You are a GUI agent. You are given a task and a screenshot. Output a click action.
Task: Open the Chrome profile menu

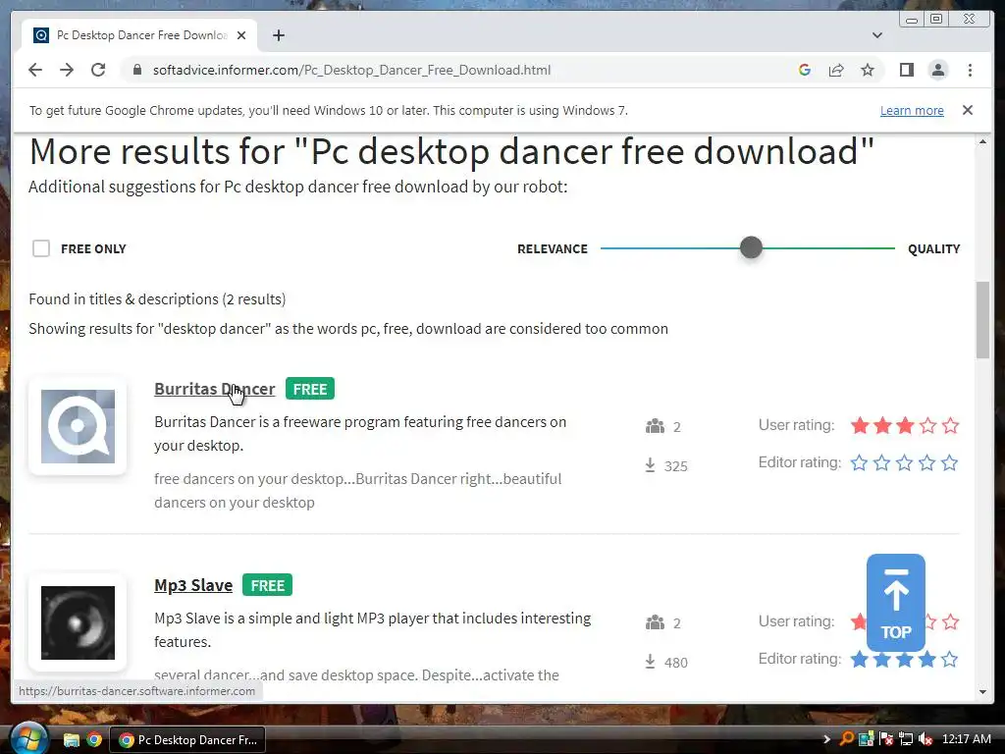pos(937,70)
